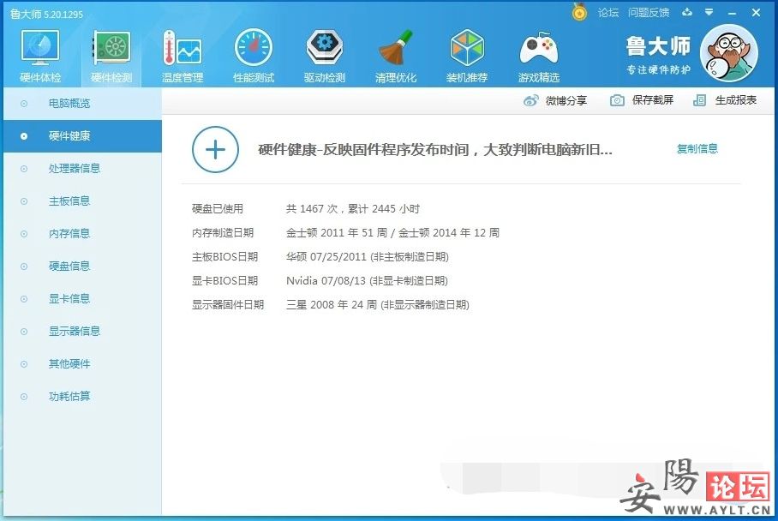Screen dimensions: 778x521
Task: Open the 硬件体检 hardware checkup section
Action: 40,56
